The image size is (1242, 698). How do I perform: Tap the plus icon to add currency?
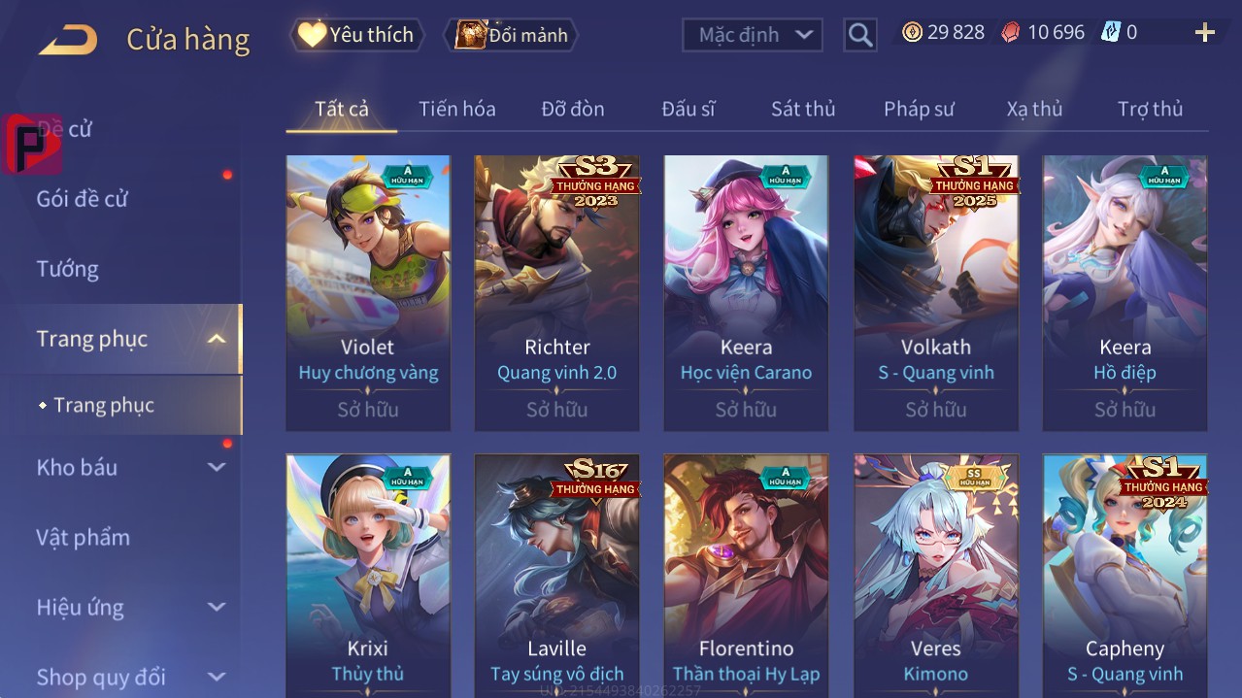(1205, 33)
